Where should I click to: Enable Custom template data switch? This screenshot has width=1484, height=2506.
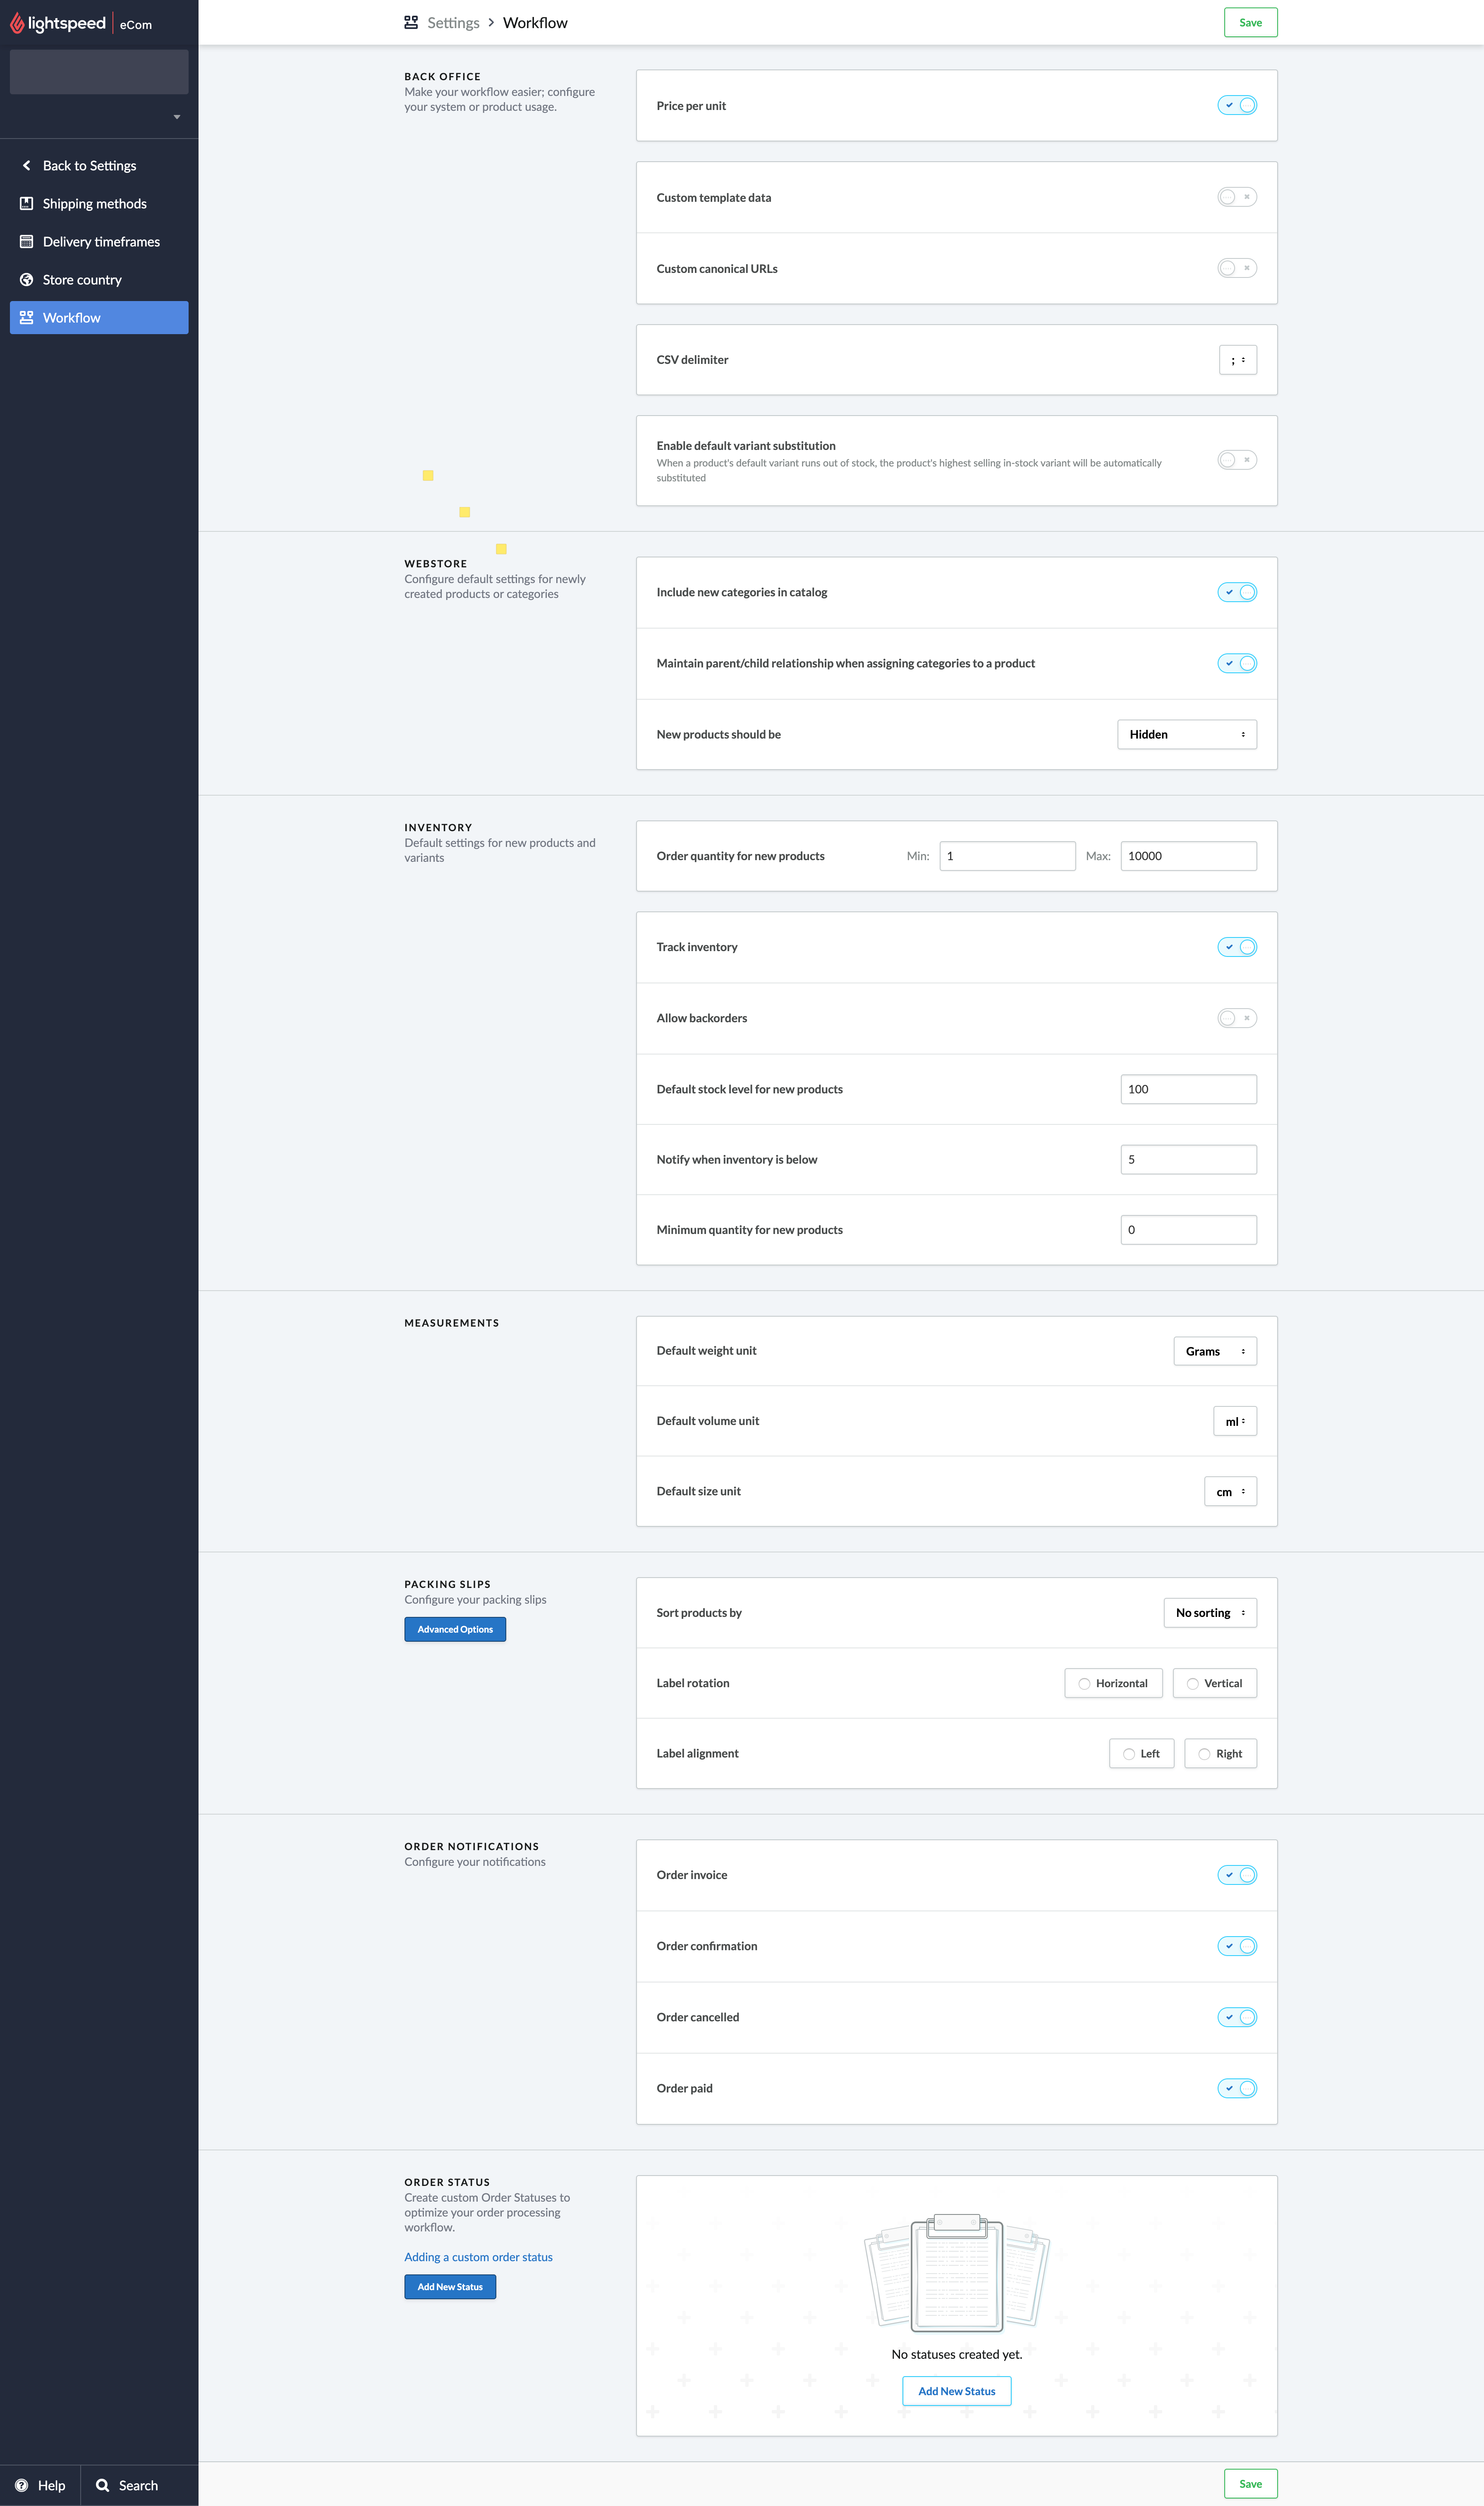[x=1237, y=197]
